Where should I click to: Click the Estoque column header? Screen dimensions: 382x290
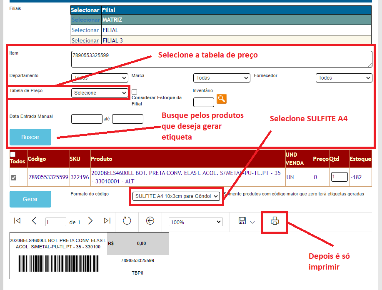(361, 159)
